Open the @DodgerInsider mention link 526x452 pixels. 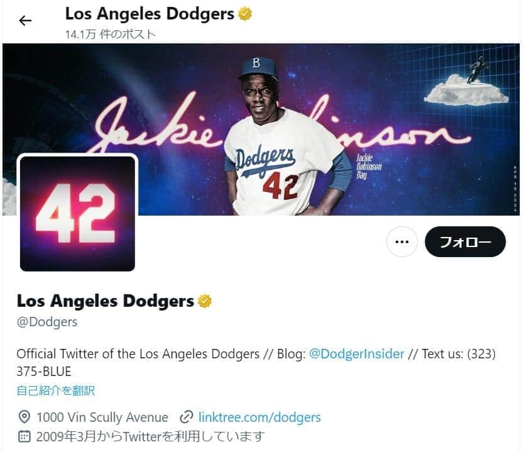(356, 354)
